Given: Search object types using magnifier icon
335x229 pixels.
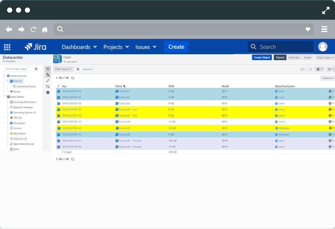Looking at the screenshot, I should click(x=36, y=69).
